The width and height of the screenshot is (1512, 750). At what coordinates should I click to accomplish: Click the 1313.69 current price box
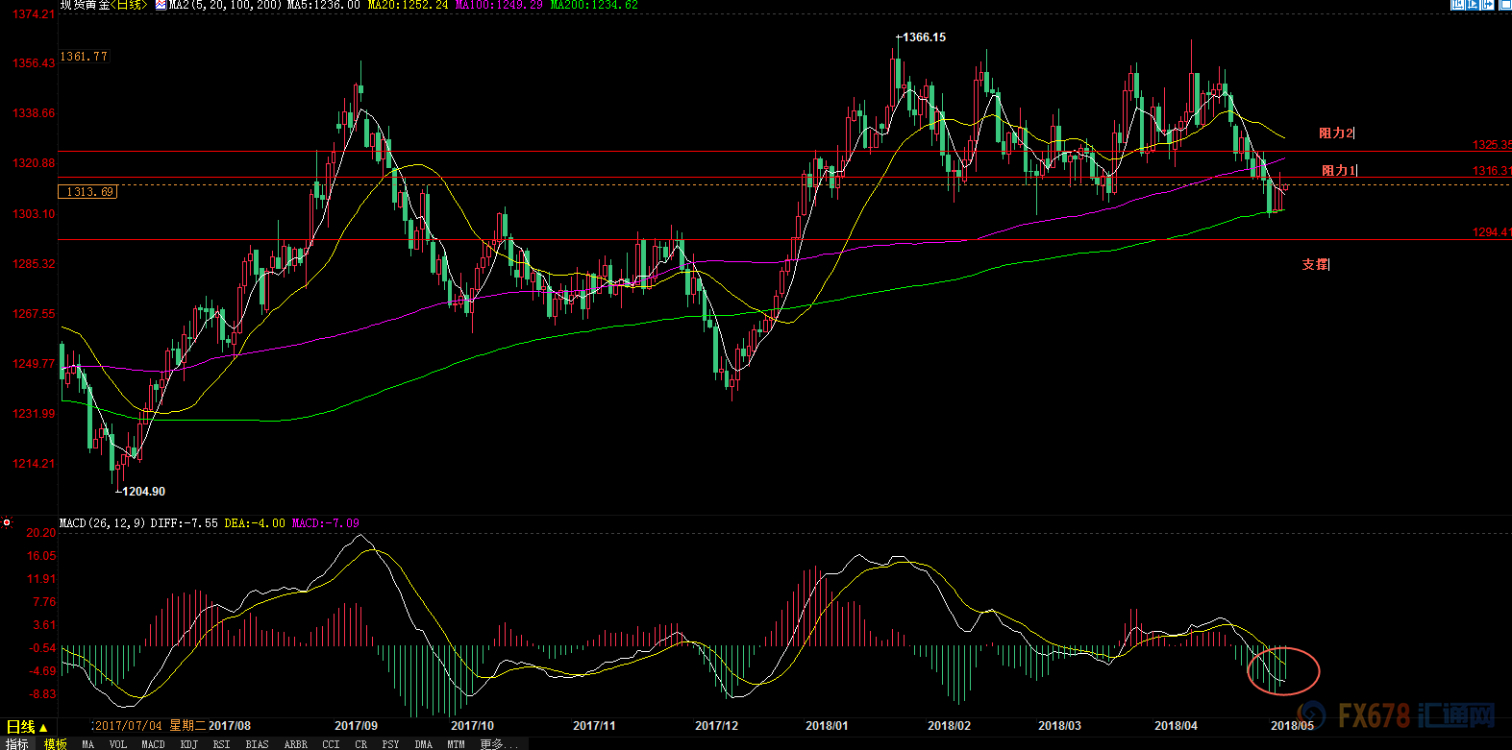coord(88,192)
